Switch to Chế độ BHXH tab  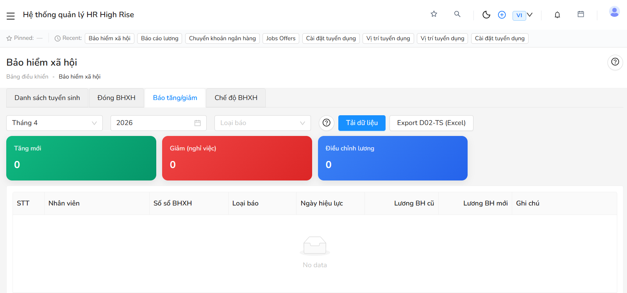point(236,98)
